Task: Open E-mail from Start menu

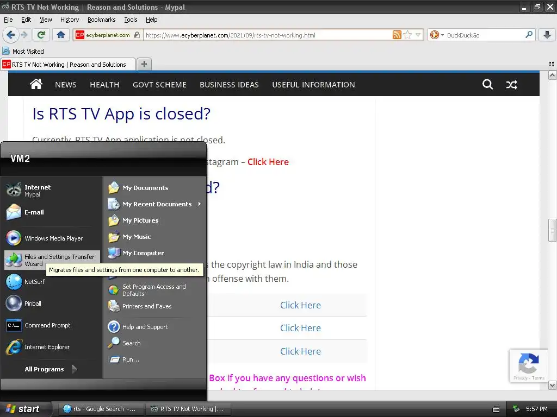Action: pos(53,212)
